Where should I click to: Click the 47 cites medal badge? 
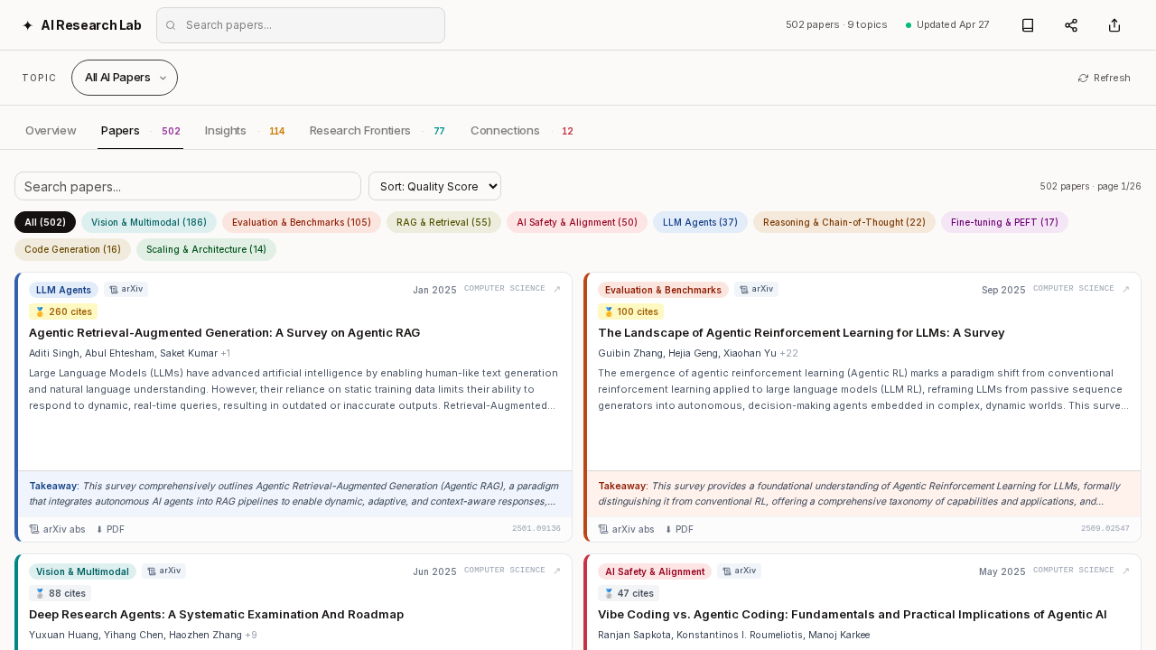tap(629, 593)
